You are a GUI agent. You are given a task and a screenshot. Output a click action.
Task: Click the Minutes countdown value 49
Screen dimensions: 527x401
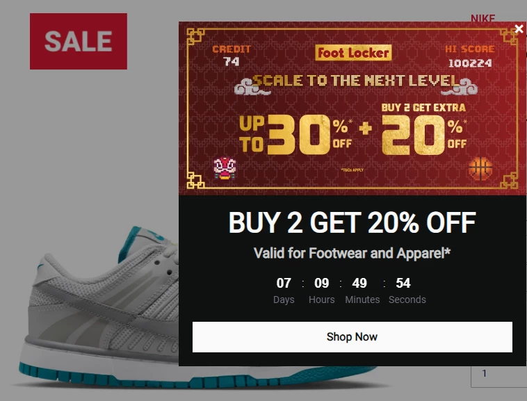(x=359, y=283)
